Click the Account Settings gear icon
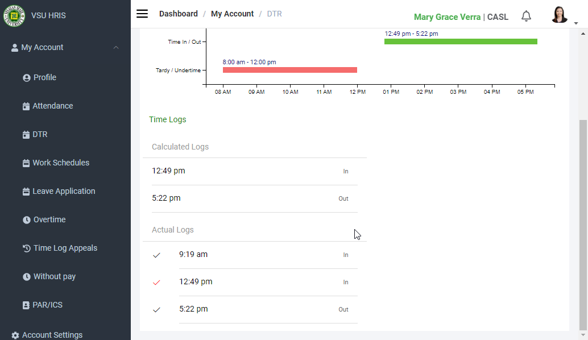588x340 pixels. [x=15, y=335]
